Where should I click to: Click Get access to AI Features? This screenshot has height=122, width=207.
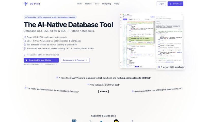pos(75,60)
